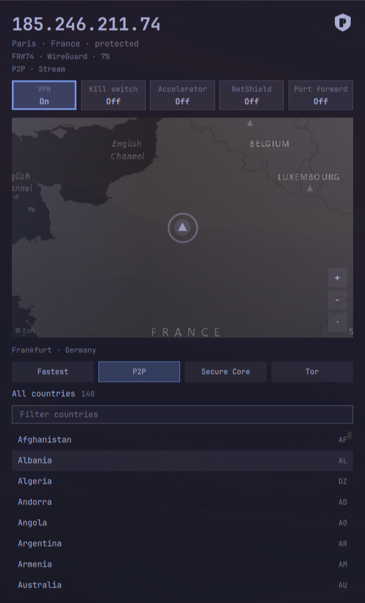
Task: Click the Frankfurt · Germany label
Action: [54, 350]
